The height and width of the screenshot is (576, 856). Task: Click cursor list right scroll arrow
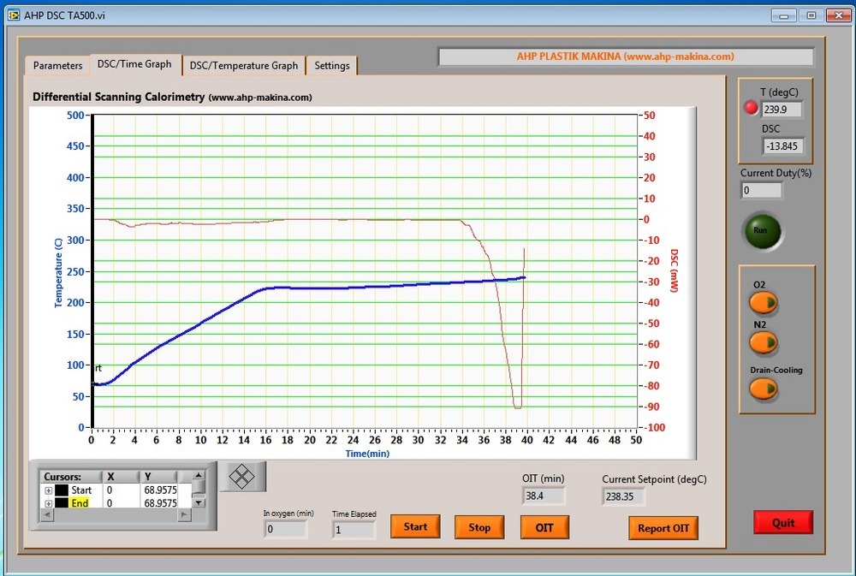(185, 514)
